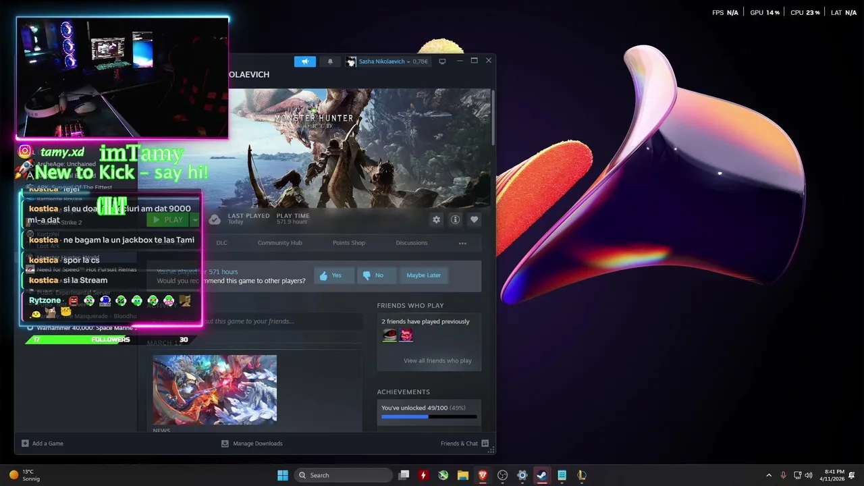Open 'You've unlocked 49/100' achievements text

pyautogui.click(x=424, y=408)
